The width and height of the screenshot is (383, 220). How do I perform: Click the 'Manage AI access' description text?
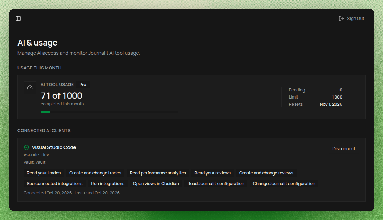pos(79,53)
